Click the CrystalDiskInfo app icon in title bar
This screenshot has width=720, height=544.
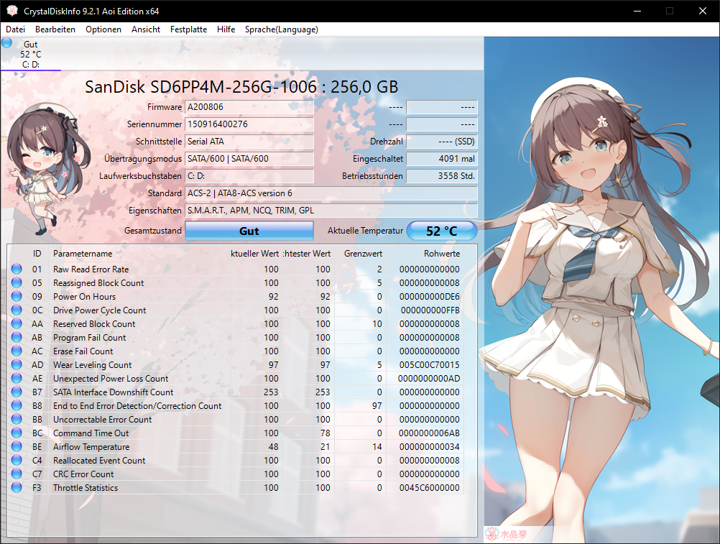12,11
